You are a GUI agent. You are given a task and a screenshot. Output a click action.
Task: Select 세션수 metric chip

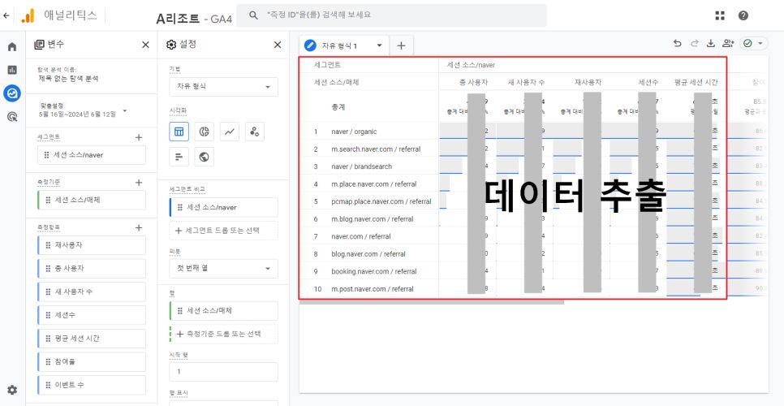pos(92,315)
